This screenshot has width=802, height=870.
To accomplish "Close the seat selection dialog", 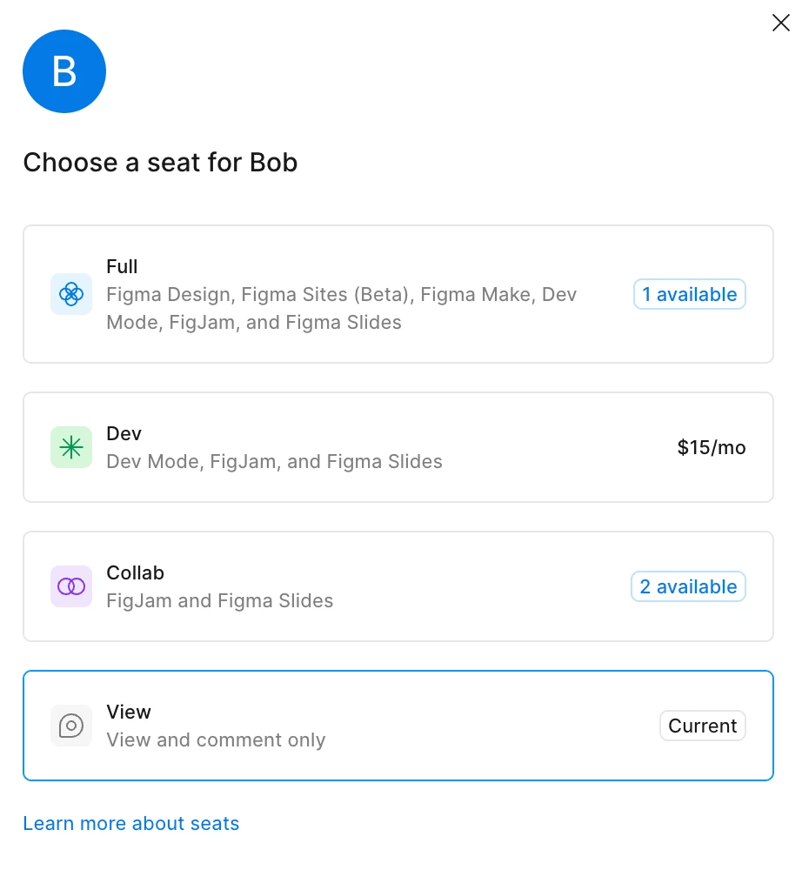I will pyautogui.click(x=781, y=23).
